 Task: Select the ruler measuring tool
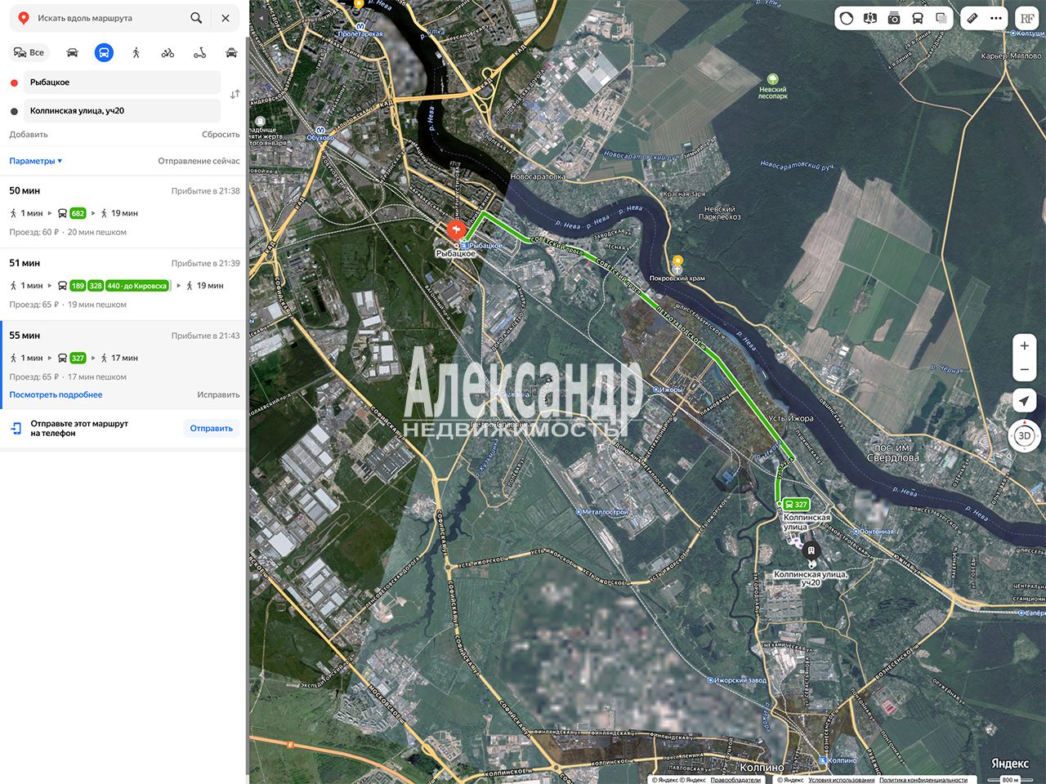[x=972, y=18]
